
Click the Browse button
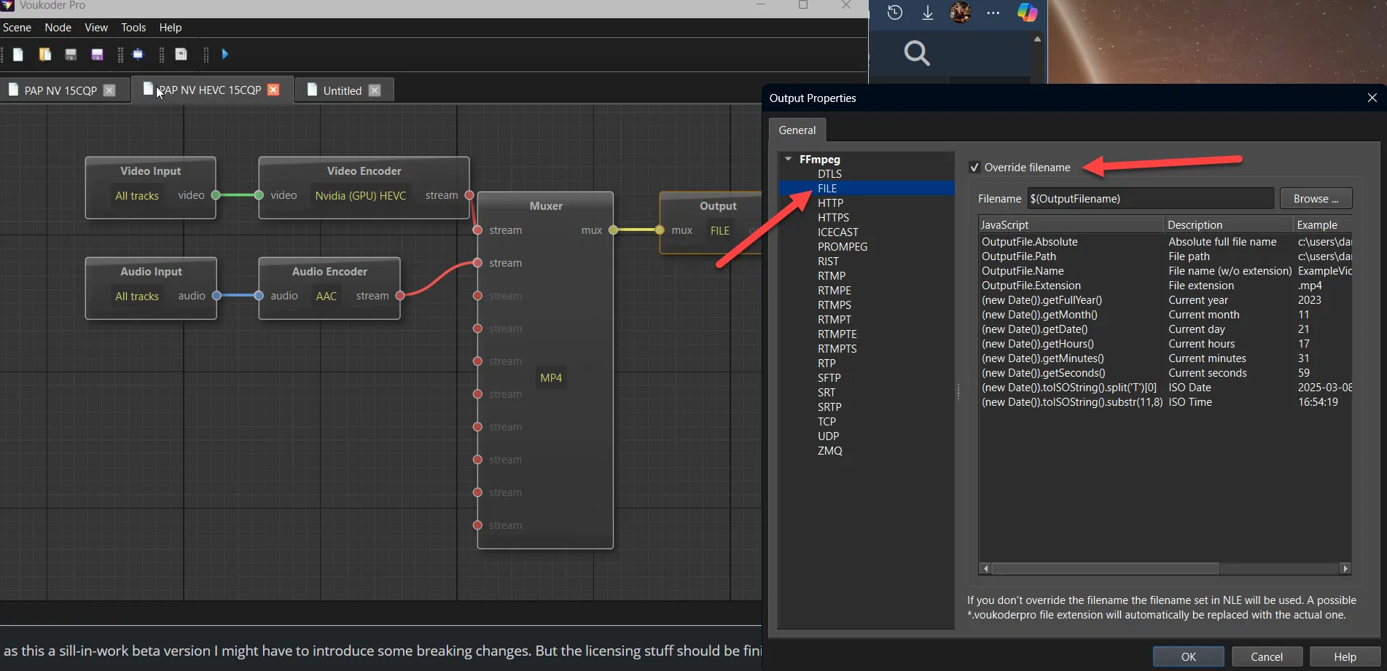point(1316,199)
